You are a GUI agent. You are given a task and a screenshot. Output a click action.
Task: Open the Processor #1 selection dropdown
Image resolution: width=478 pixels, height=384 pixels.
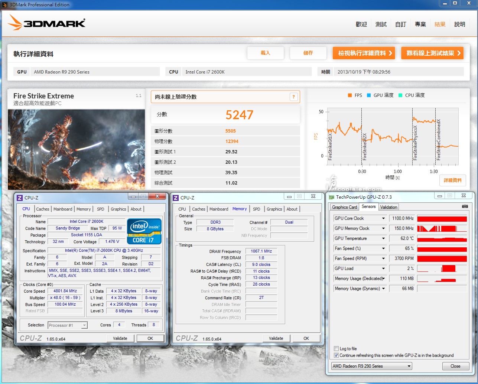tap(68, 325)
